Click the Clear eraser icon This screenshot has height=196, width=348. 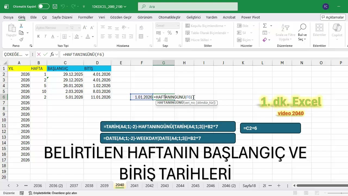265,40
